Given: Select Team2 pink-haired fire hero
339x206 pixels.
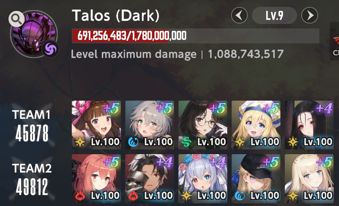Looking at the screenshot, I should pyautogui.click(x=96, y=179).
